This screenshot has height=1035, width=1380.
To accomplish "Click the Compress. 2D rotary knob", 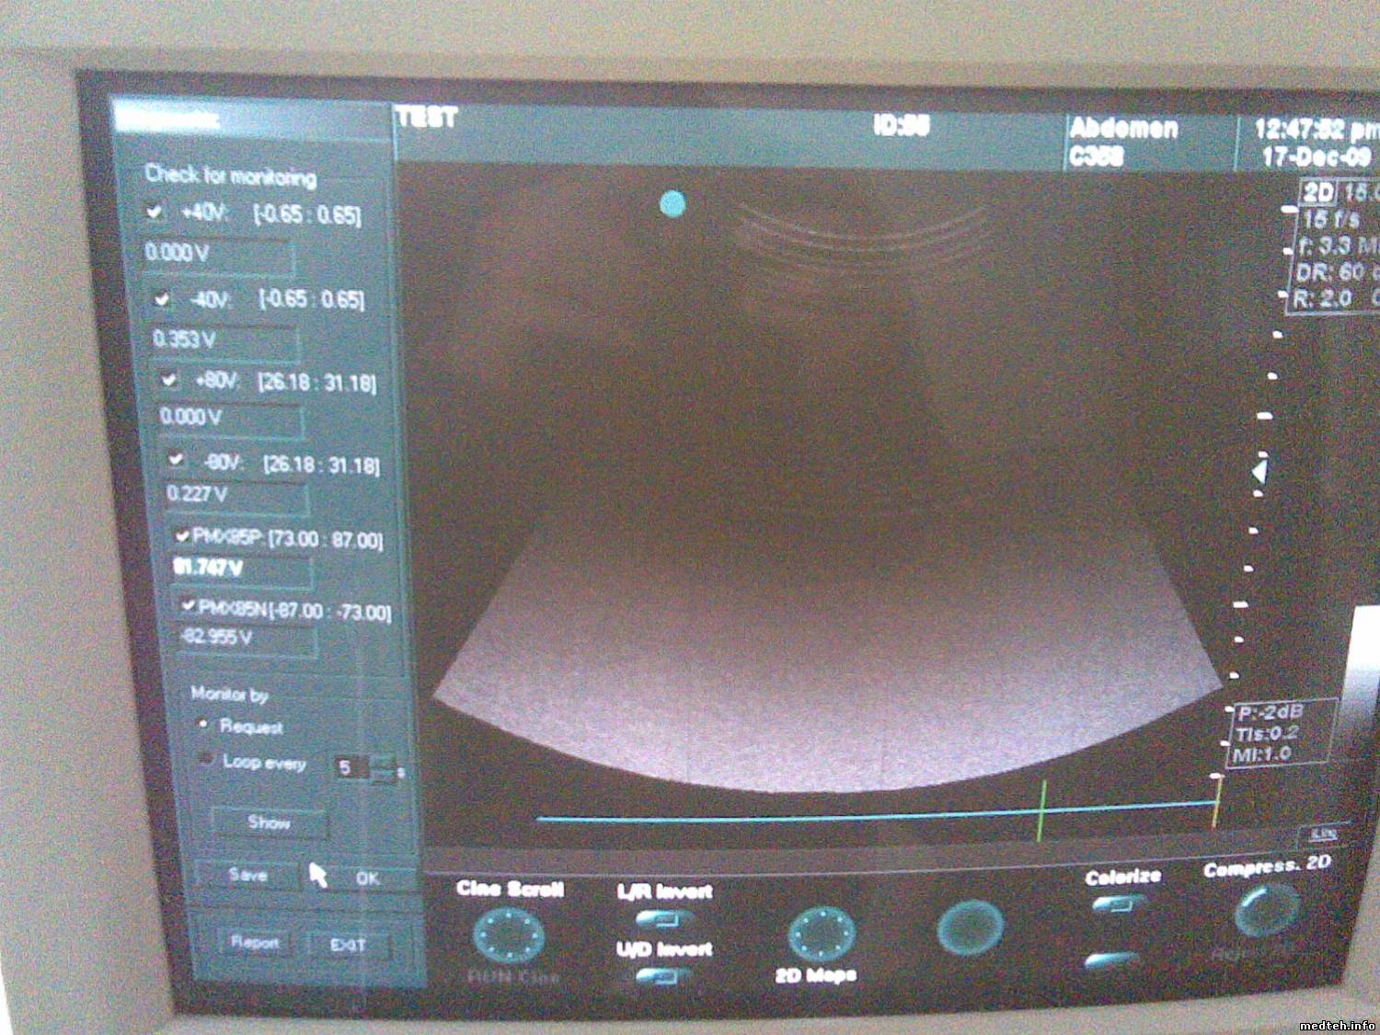I will [1267, 909].
